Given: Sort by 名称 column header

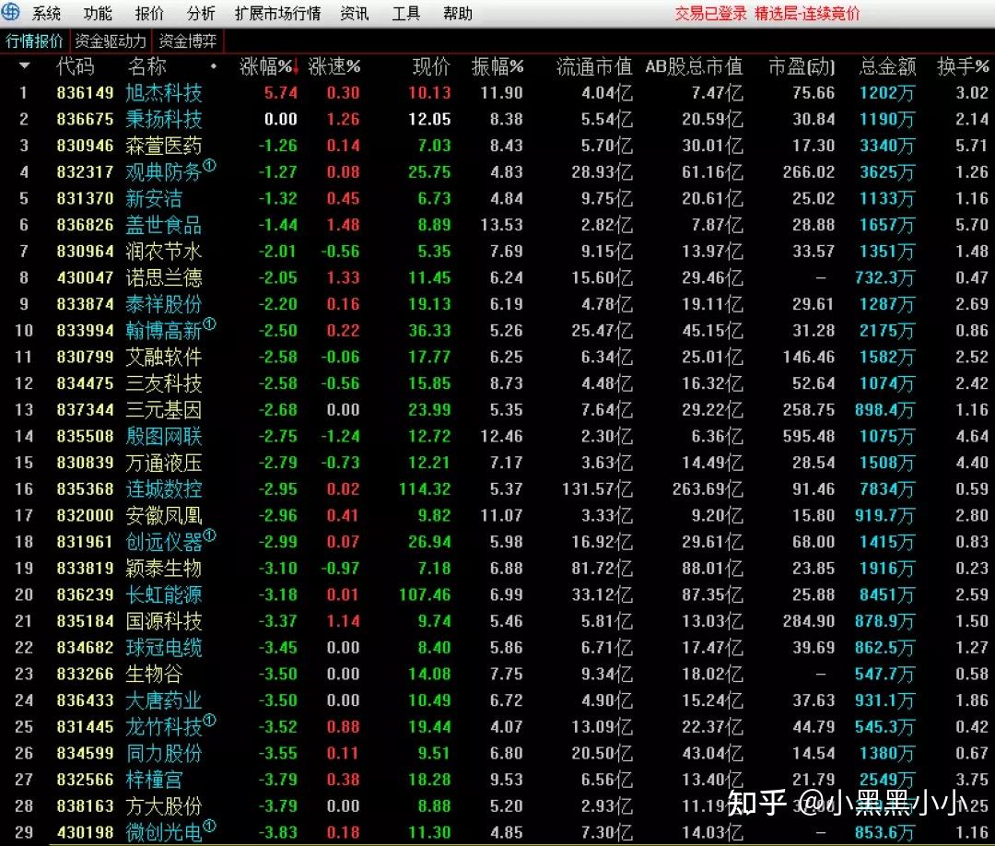Looking at the screenshot, I should [x=146, y=66].
